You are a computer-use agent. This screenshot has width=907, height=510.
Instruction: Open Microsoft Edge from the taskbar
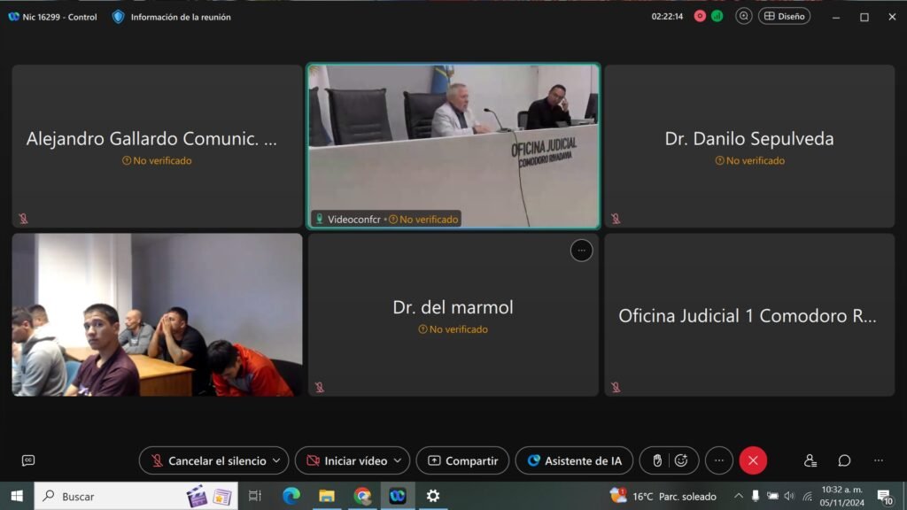coord(291,496)
